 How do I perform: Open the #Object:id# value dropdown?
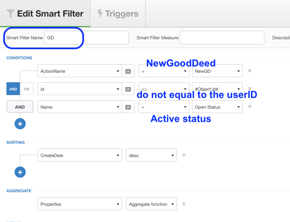[217, 89]
